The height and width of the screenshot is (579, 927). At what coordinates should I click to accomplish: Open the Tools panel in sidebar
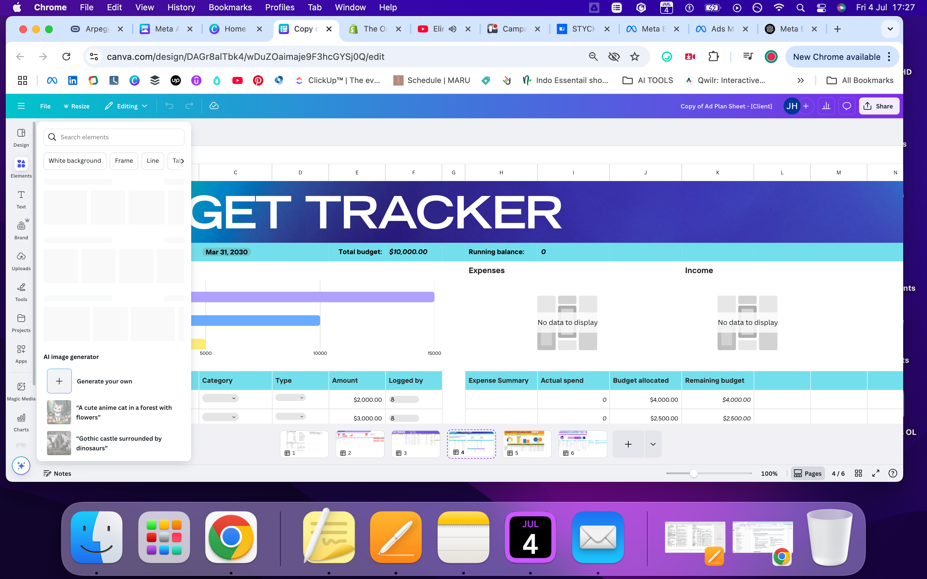pos(21,292)
